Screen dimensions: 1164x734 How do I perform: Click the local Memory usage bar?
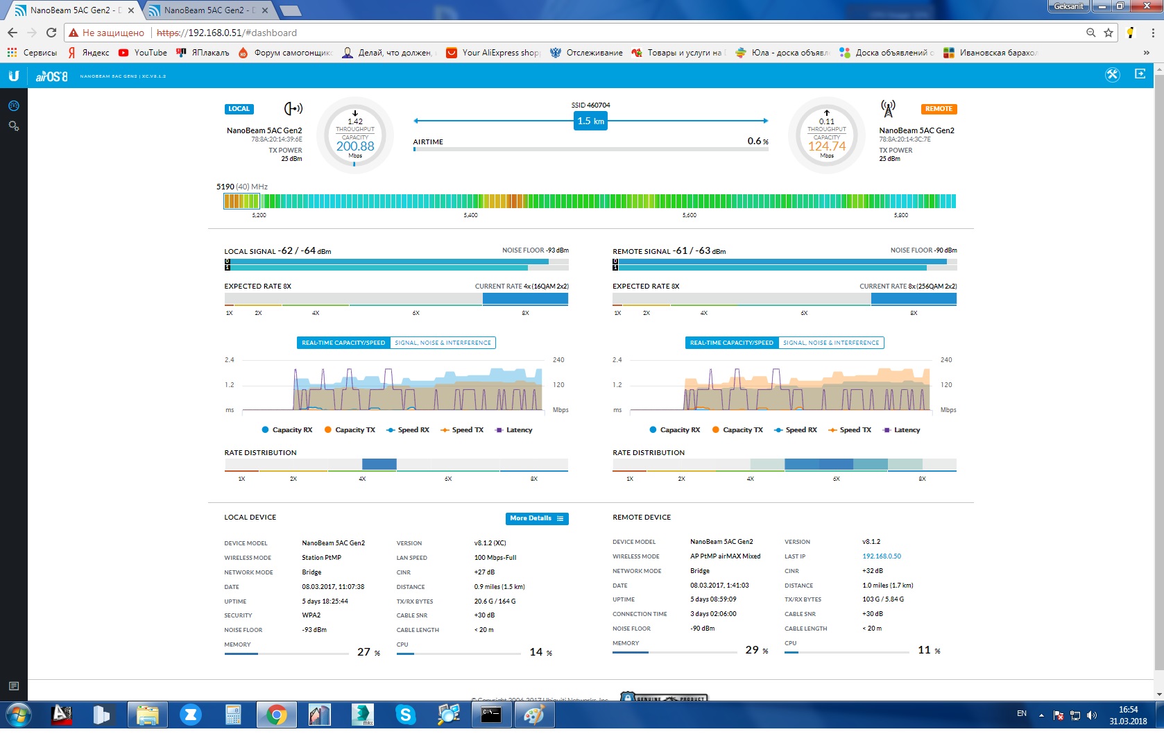[x=286, y=654]
